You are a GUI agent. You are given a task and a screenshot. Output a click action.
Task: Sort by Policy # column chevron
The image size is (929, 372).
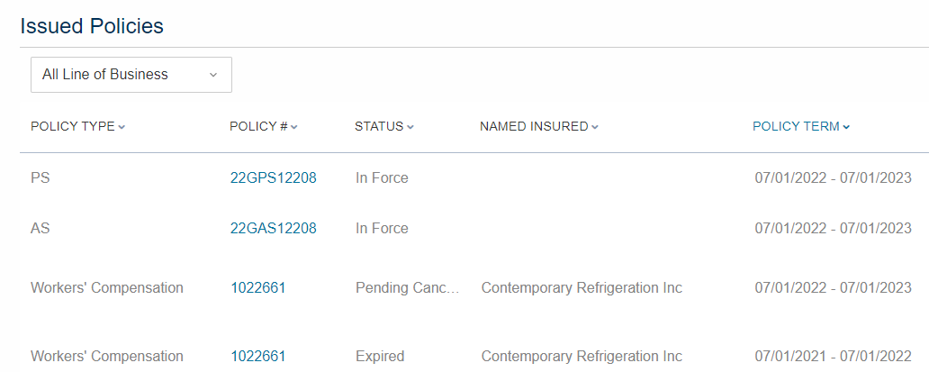(x=294, y=127)
